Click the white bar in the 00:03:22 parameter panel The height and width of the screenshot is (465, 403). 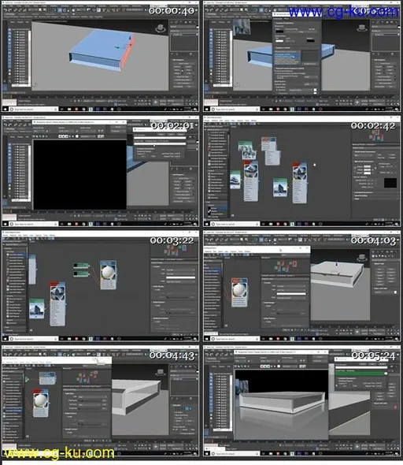(180, 277)
